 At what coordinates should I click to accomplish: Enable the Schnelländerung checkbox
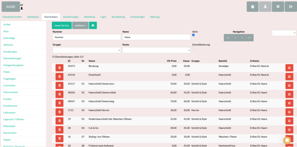click(x=193, y=48)
